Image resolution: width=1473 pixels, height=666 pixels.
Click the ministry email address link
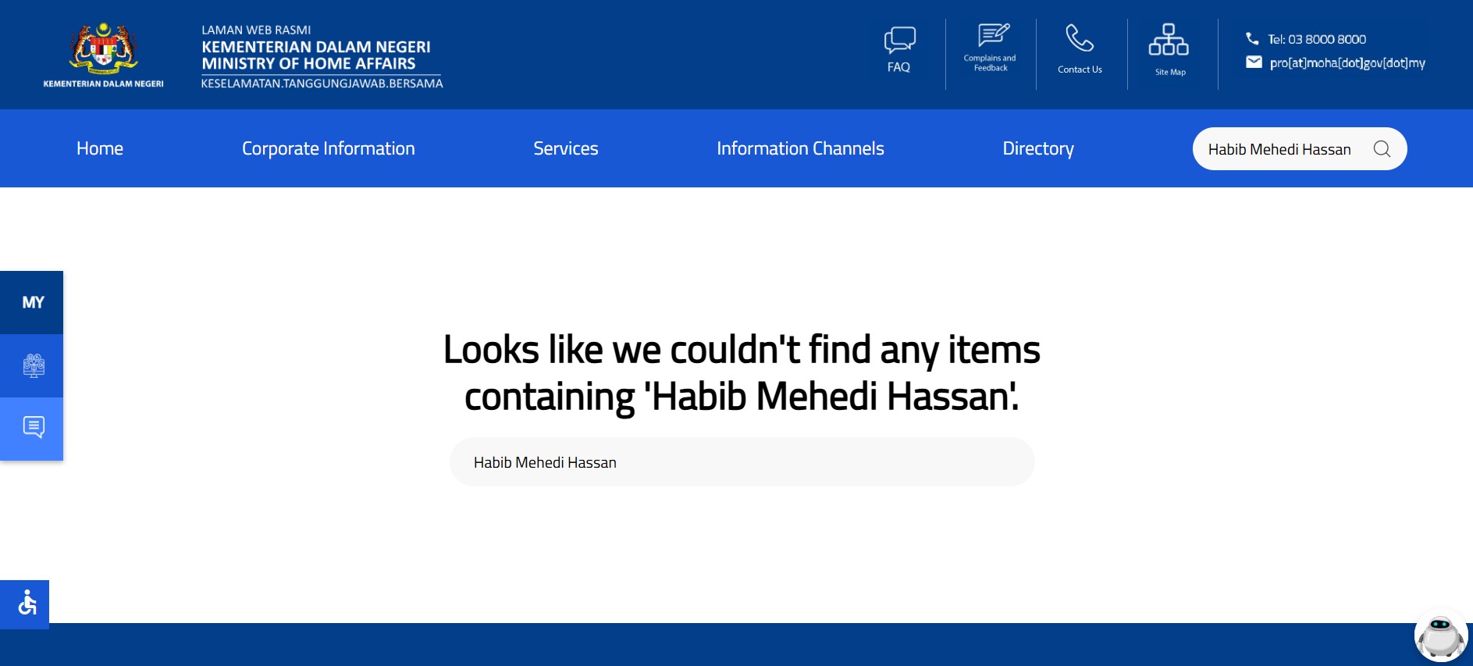[x=1347, y=63]
